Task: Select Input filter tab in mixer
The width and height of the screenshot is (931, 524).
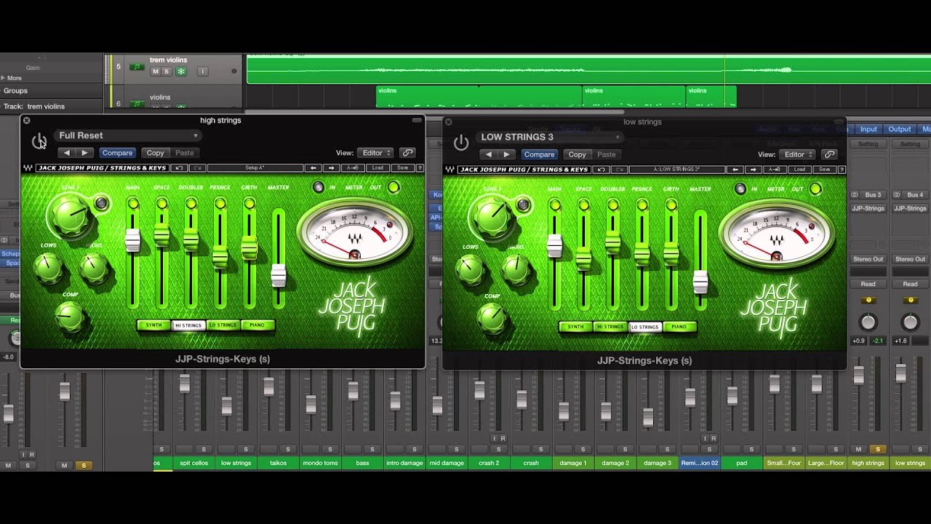Action: click(868, 130)
